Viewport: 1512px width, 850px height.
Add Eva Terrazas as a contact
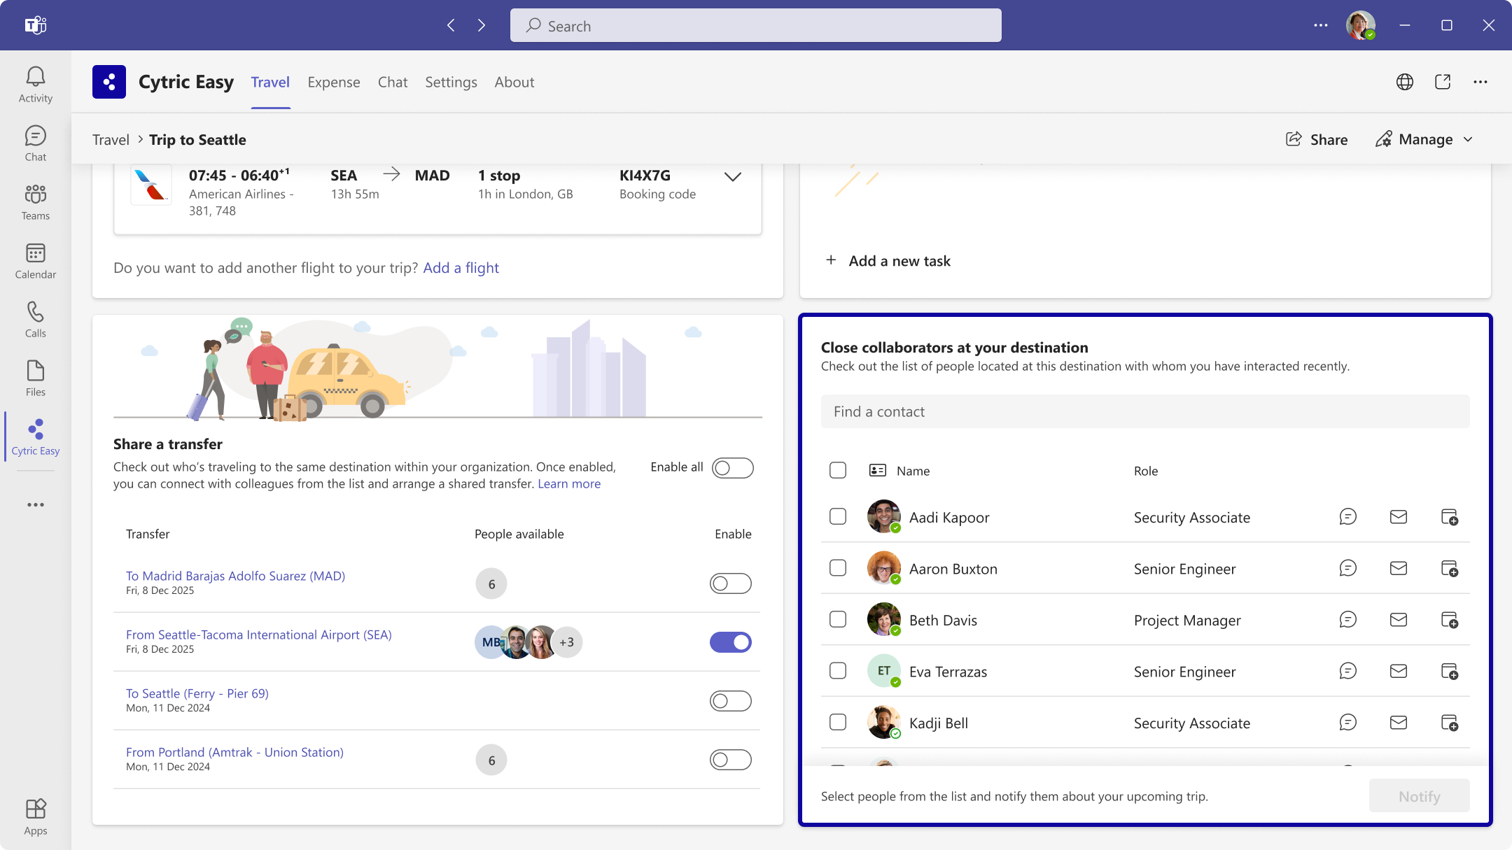1450,672
